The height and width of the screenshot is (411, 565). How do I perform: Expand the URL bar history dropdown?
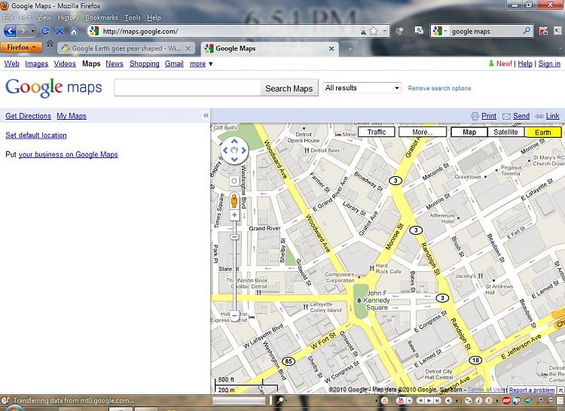coord(385,32)
